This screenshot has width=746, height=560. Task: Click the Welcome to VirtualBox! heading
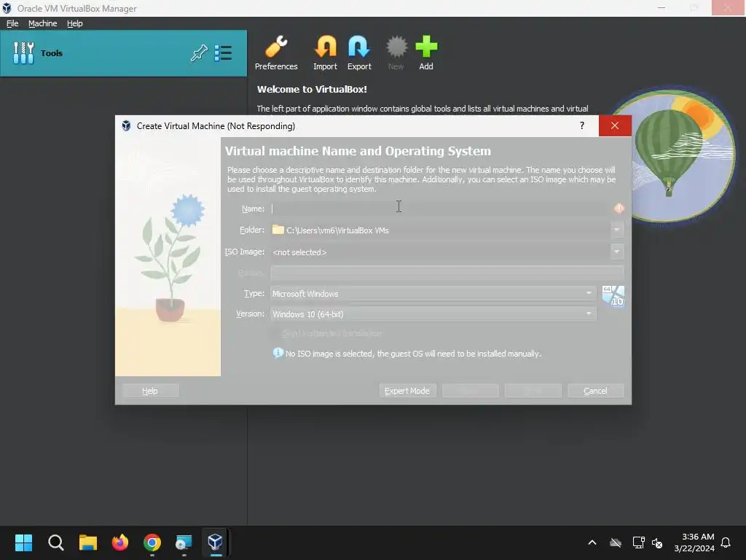(312, 89)
